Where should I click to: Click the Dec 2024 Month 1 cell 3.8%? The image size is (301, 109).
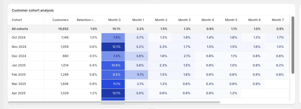(x=136, y=56)
